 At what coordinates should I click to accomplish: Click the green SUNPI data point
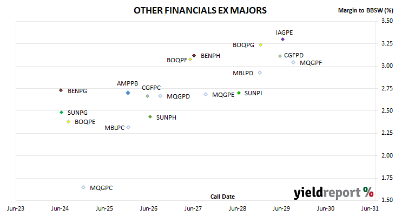tap(239, 93)
